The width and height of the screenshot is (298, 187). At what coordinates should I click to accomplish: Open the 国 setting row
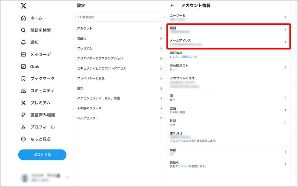tap(228, 98)
